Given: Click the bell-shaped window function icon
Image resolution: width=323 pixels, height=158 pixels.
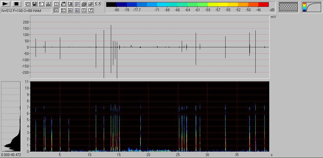Looking at the screenshot, I should [48, 4].
